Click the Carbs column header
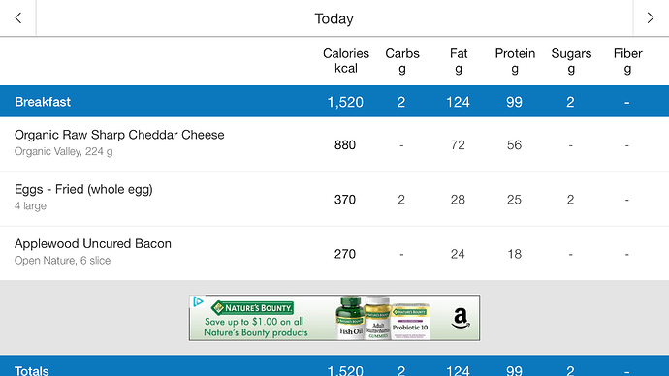 (402, 61)
